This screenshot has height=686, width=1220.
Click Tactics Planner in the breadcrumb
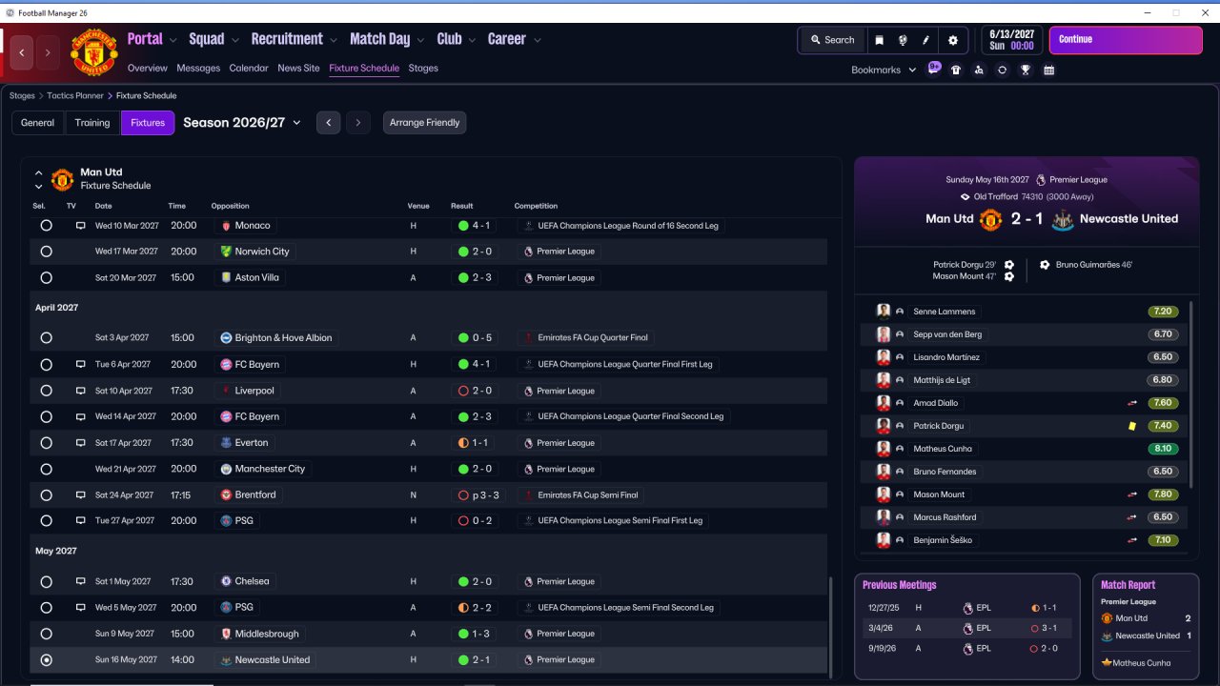pos(76,96)
